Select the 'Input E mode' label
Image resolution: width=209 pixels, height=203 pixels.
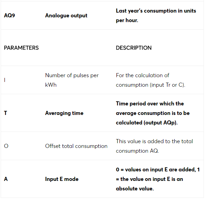tap(62, 179)
